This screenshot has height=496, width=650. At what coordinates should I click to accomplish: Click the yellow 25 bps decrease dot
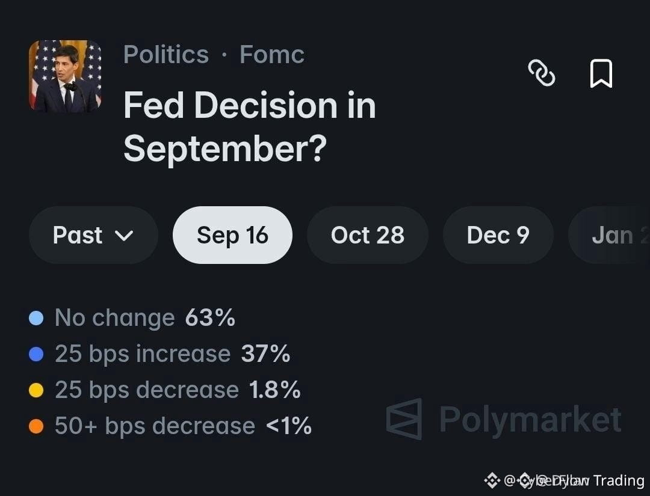tap(36, 390)
